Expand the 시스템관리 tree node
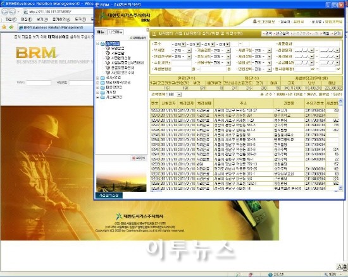Screen dimensions: 348x277 tap(97, 97)
